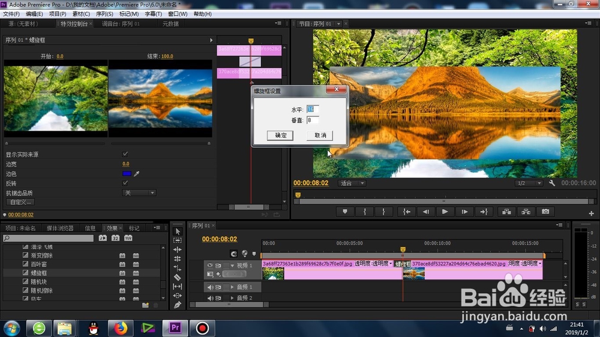Image resolution: width=600 pixels, height=337 pixels.
Task: Open Program monitor settings wrench
Action: (x=552, y=183)
